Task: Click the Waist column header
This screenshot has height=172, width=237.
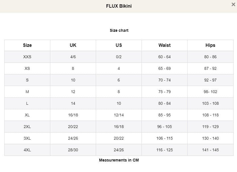Action: click(164, 45)
